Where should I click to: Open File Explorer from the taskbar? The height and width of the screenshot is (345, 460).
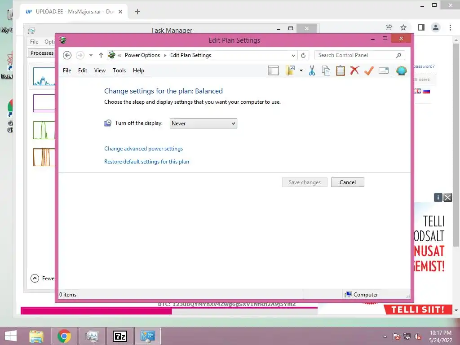tap(36, 336)
